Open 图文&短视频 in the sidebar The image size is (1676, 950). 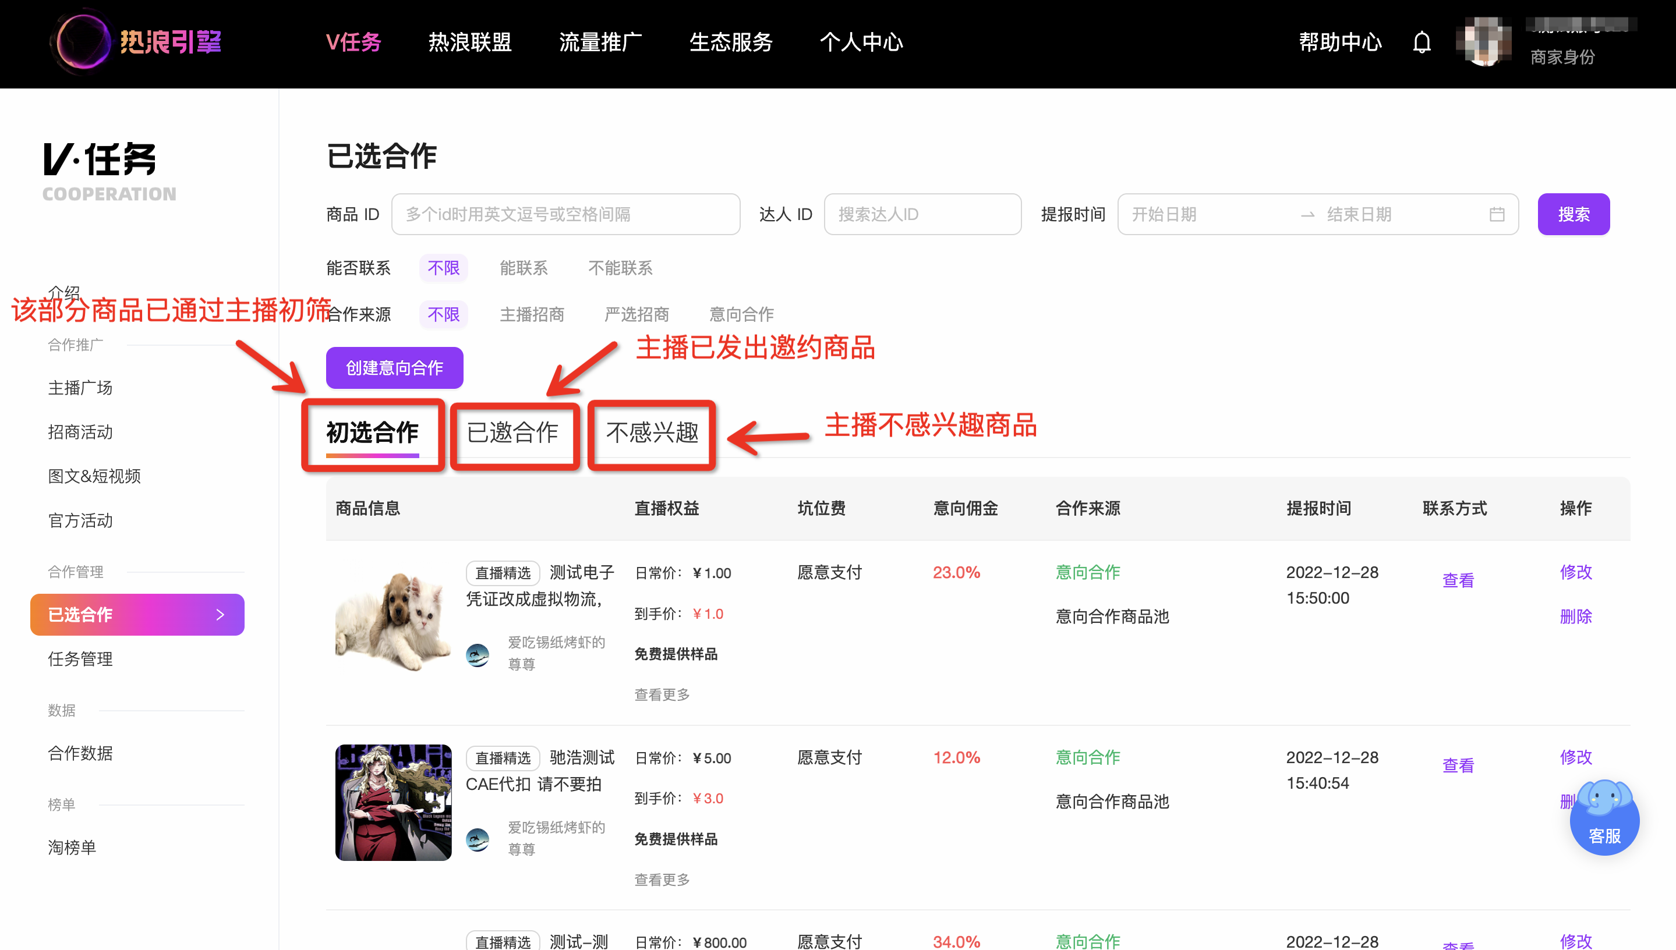(x=95, y=476)
